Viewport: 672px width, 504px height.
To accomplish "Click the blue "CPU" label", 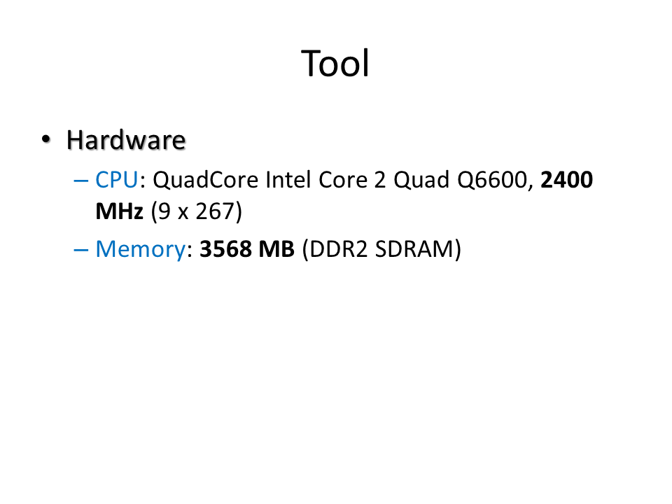I will pos(117,181).
